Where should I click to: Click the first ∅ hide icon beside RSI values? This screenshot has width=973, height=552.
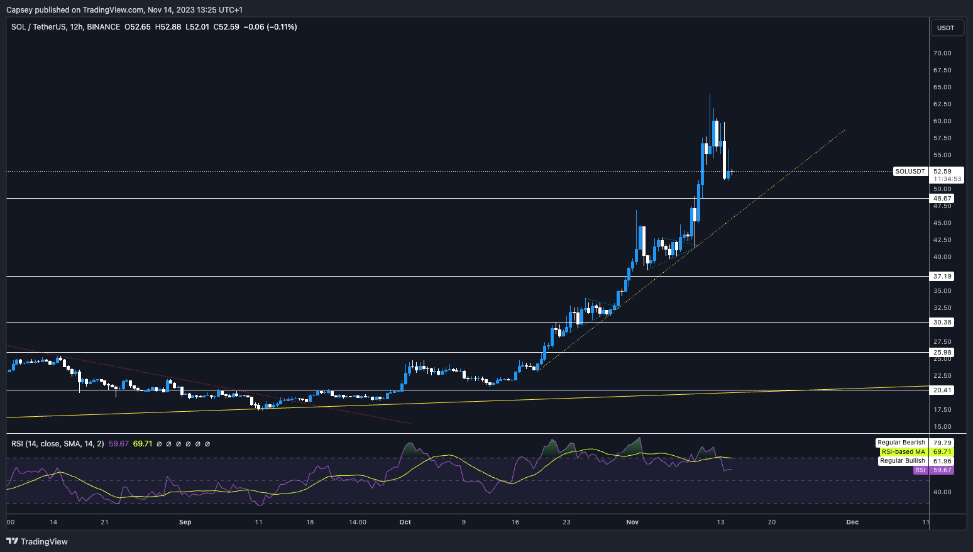click(x=159, y=444)
